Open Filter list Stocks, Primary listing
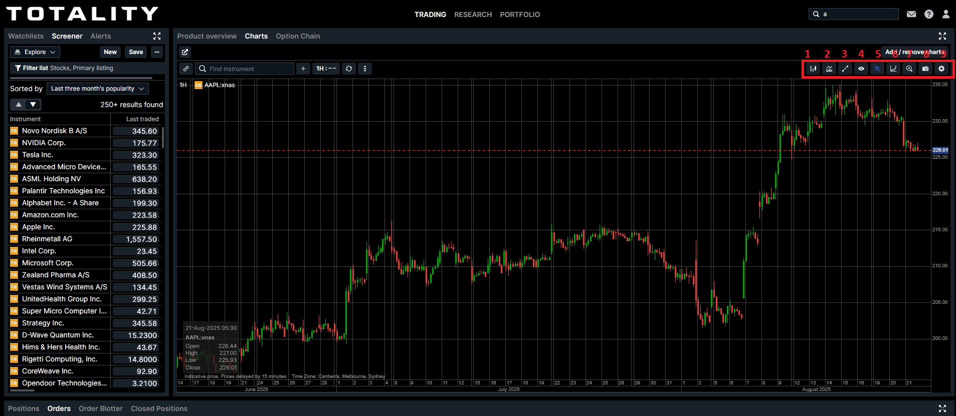Viewport: 956px width, 416px height. coord(87,68)
